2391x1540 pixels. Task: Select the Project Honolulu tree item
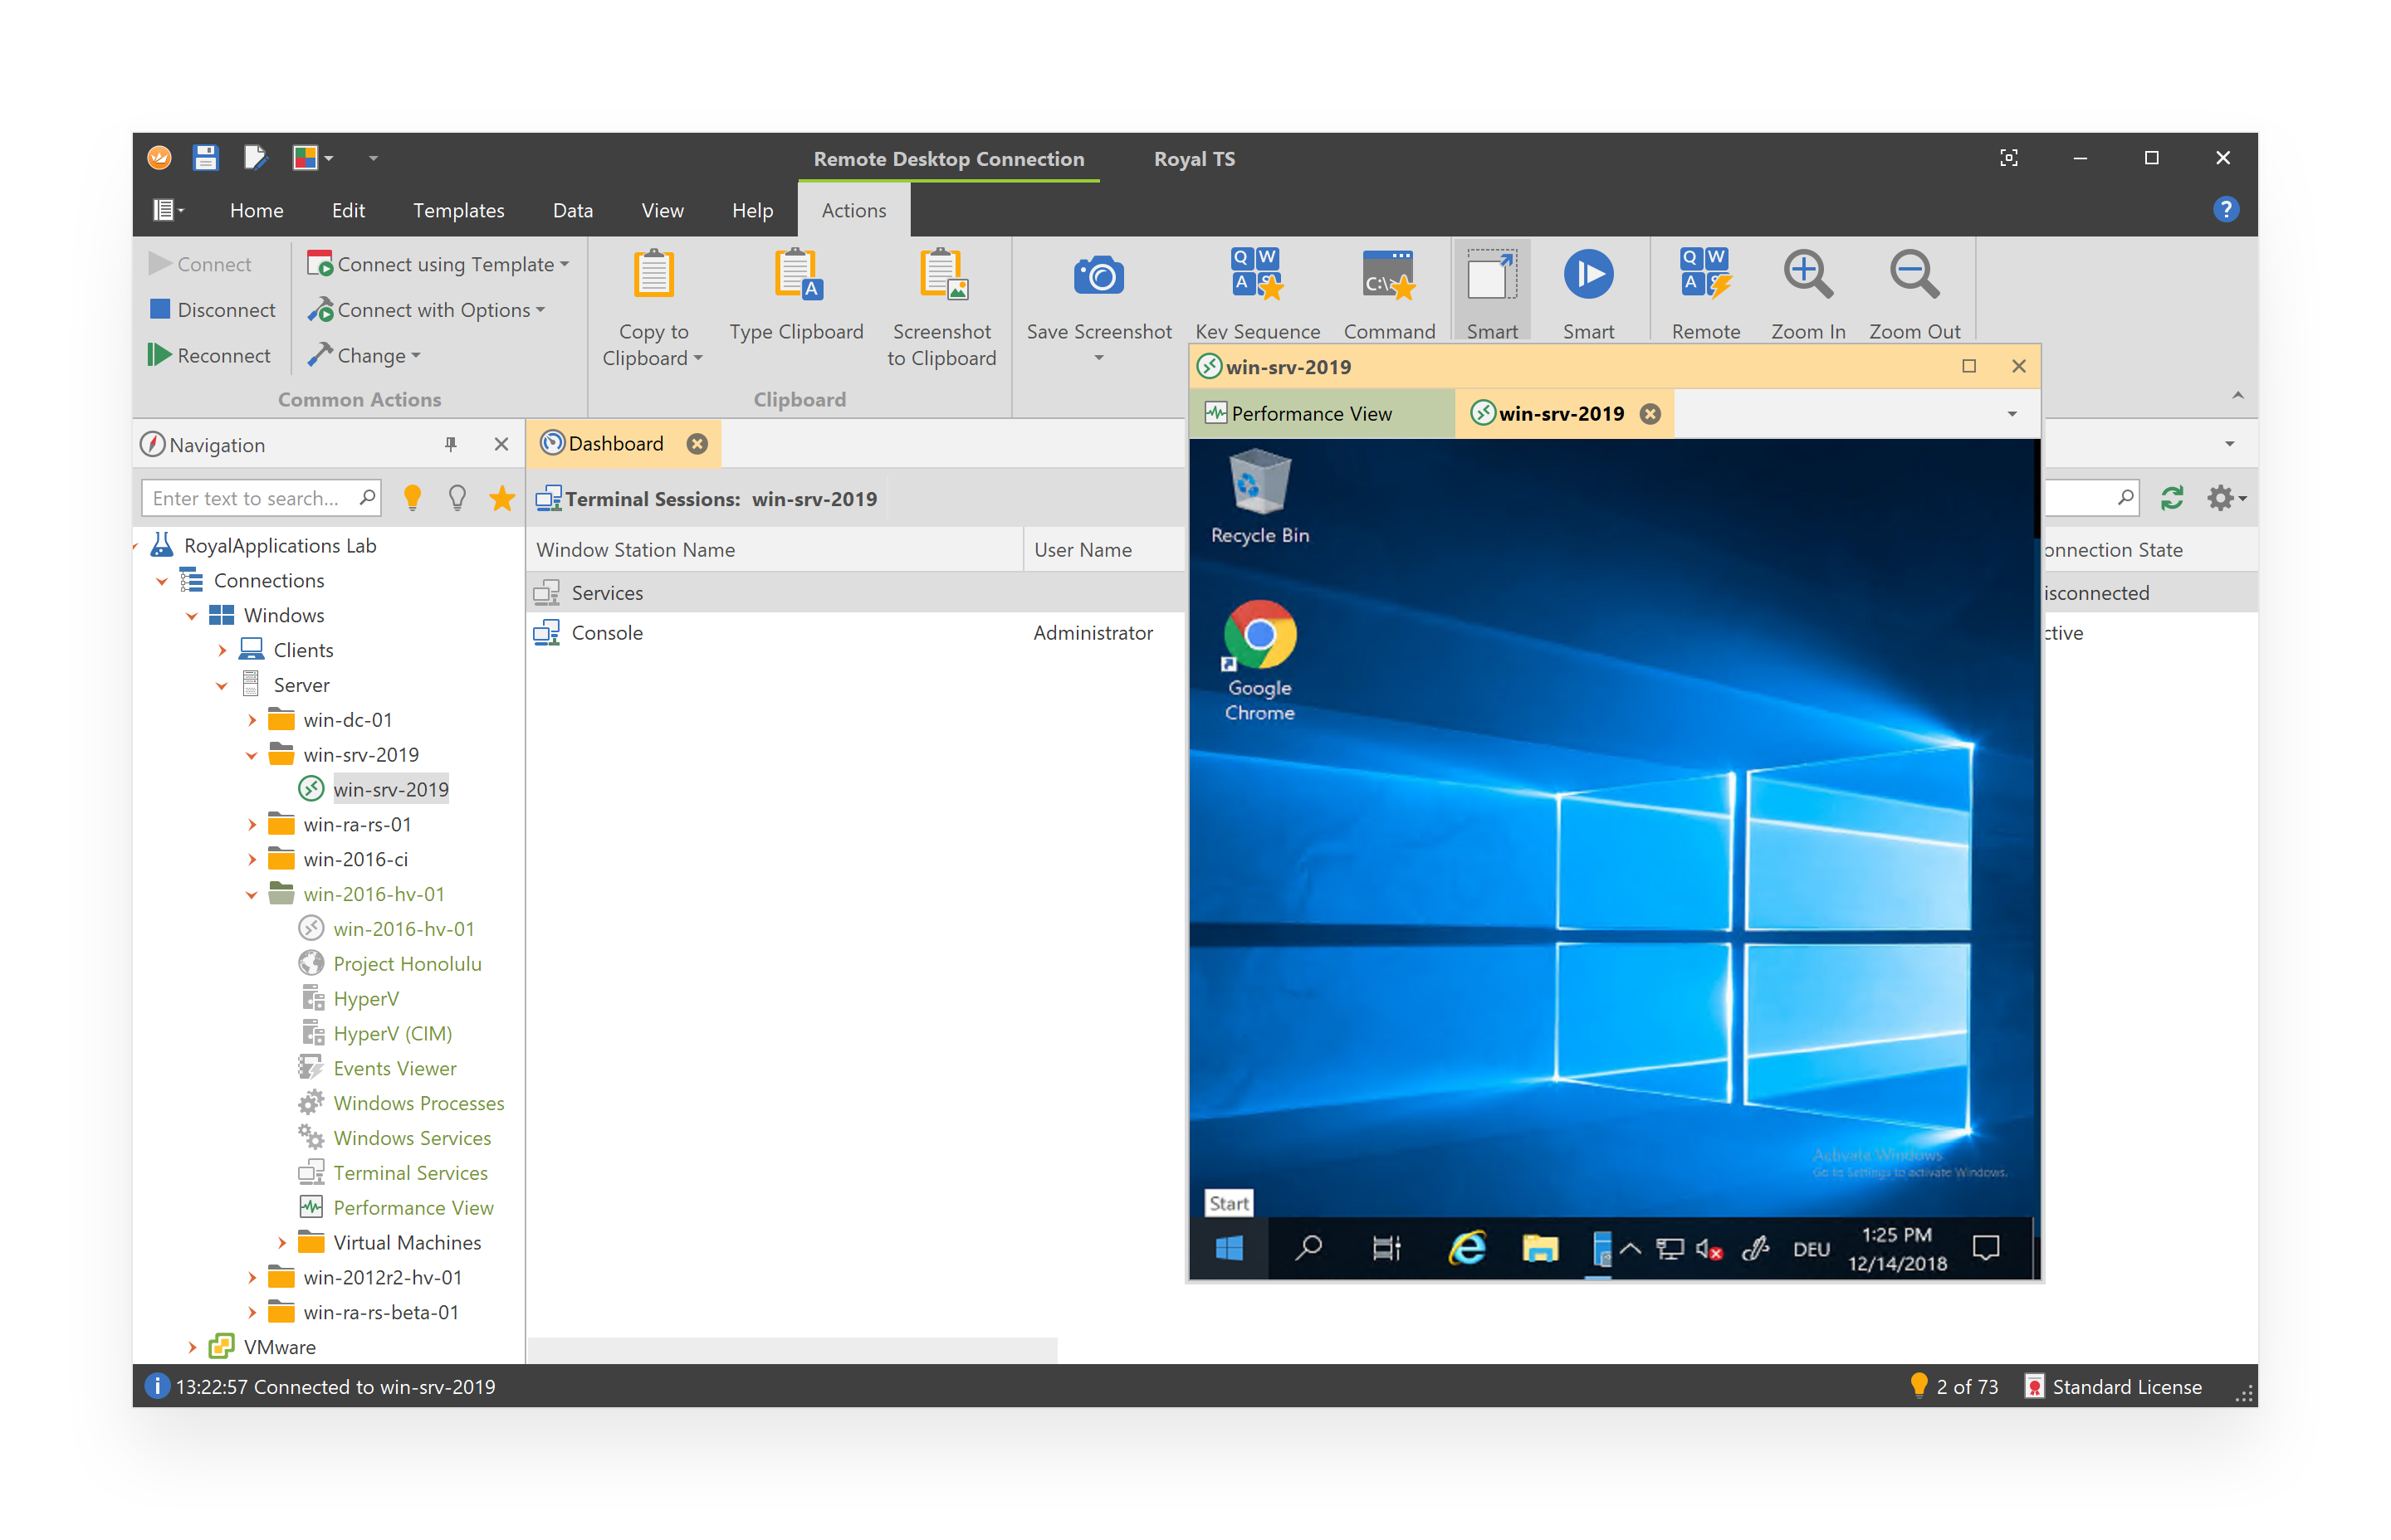pyautogui.click(x=407, y=964)
